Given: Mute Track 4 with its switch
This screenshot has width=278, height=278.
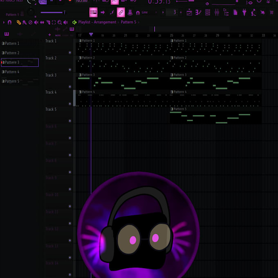Looking at the screenshot, I should point(70,104).
